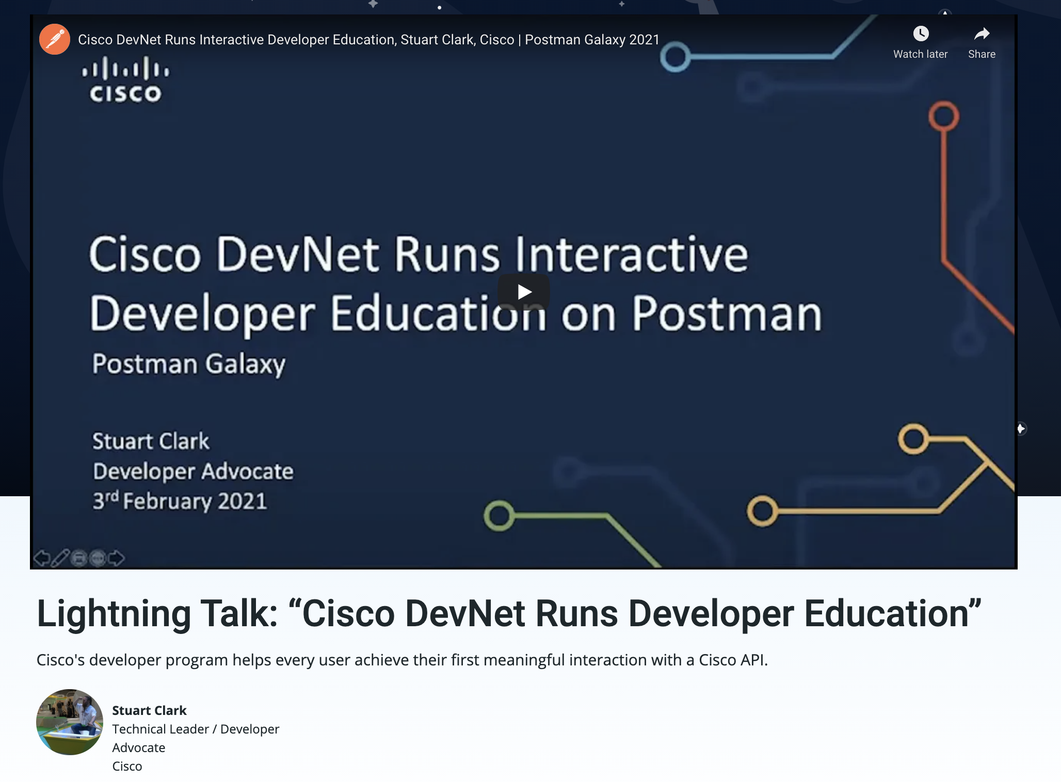Click the next slide arrow icon
The height and width of the screenshot is (782, 1061).
tap(117, 558)
